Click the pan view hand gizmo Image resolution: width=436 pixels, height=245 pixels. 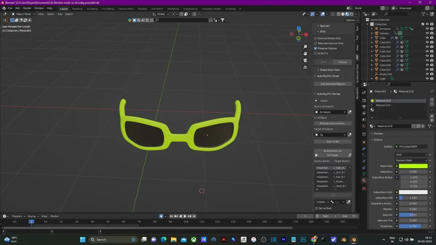[305, 53]
